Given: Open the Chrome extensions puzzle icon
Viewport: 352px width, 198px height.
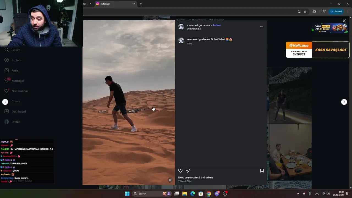Looking at the screenshot, I should 314,12.
